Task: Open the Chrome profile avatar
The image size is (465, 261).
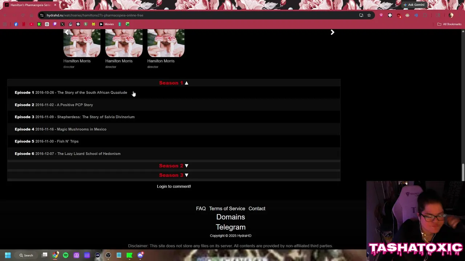Action: point(451,15)
